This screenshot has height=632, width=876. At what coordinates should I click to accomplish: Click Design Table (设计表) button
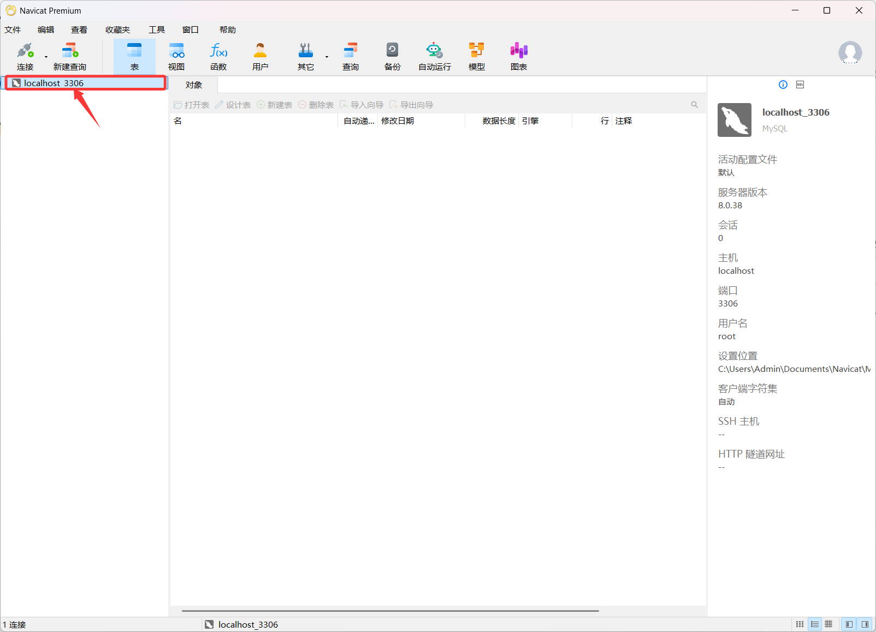(233, 105)
